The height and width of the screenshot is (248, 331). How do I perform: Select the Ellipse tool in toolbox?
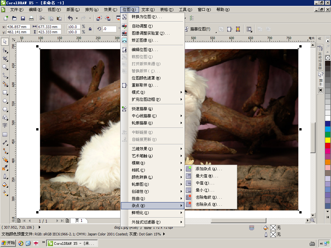[x=5, y=101]
